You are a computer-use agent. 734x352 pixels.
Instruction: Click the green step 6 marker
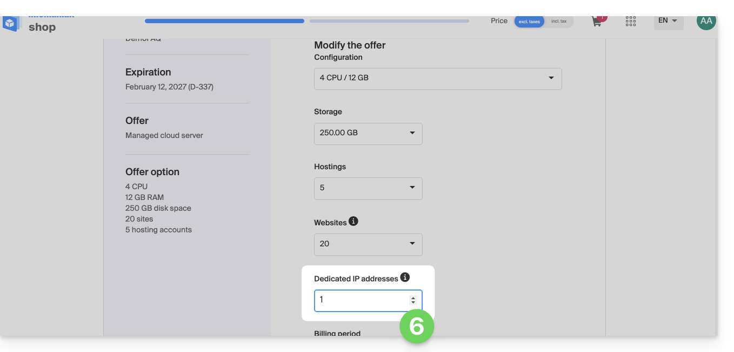(x=417, y=326)
